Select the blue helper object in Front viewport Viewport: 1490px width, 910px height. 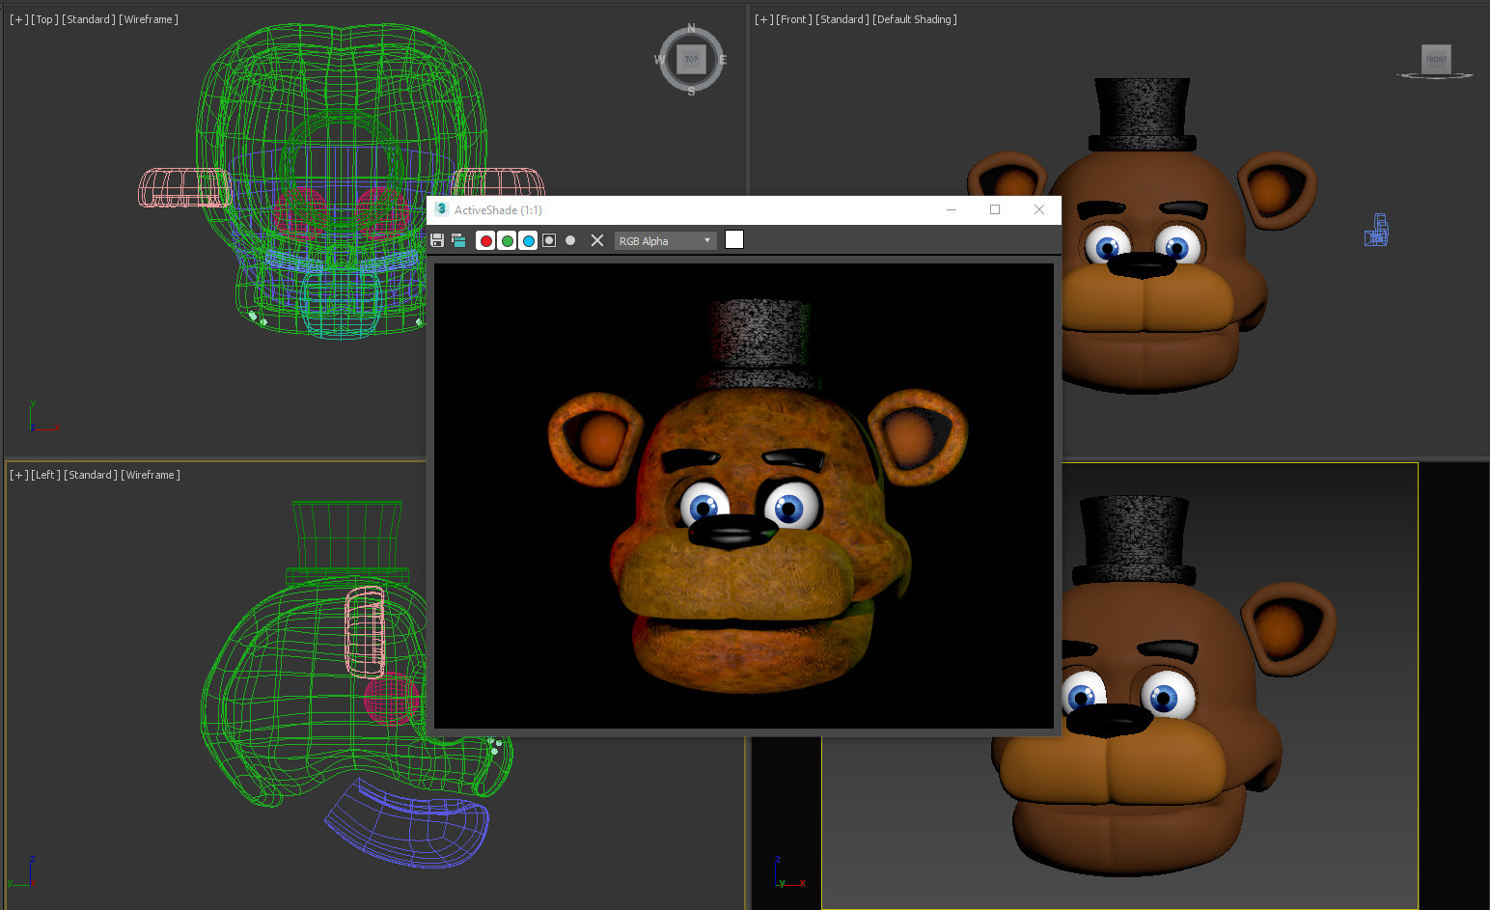(1377, 230)
